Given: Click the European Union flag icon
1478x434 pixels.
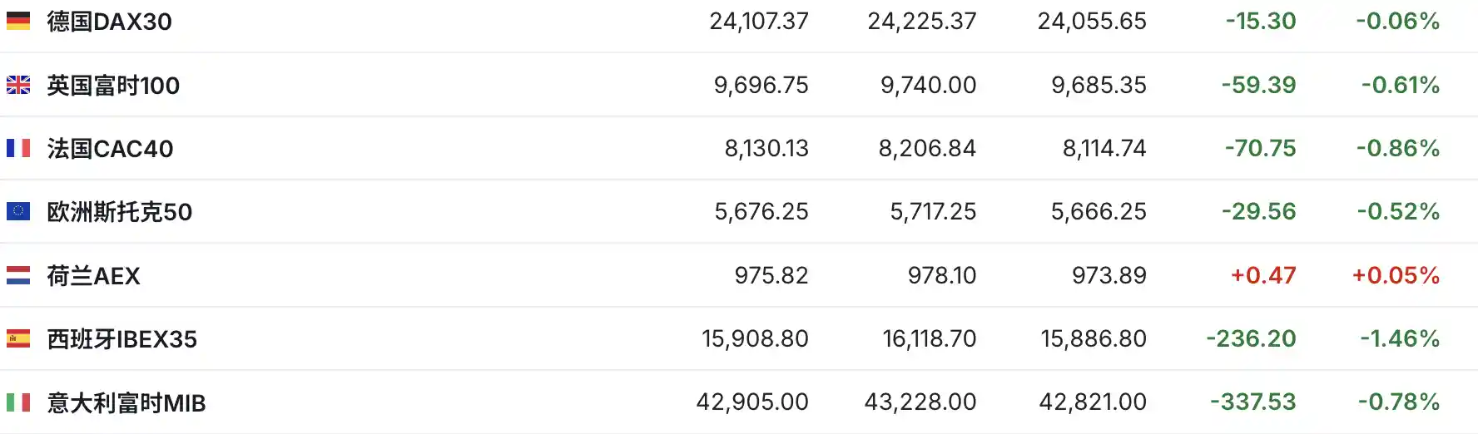Looking at the screenshot, I should point(18,211).
